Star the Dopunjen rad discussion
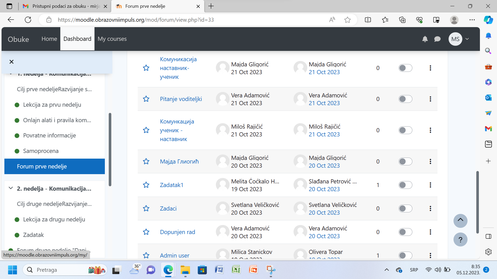 click(146, 232)
